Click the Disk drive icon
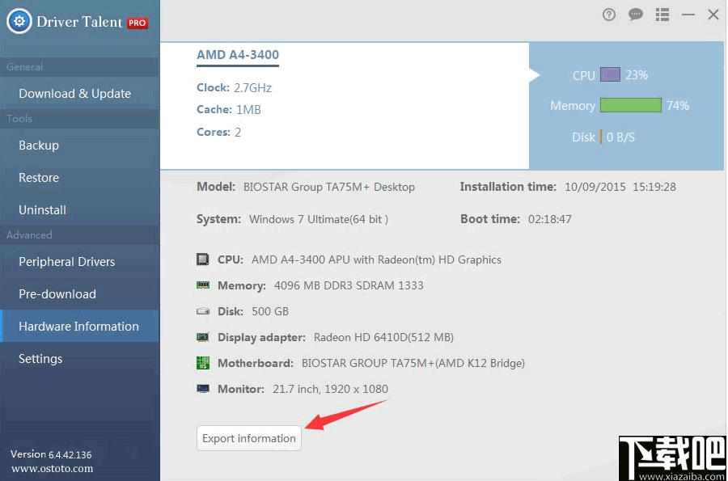This screenshot has height=481, width=728. pos(202,310)
